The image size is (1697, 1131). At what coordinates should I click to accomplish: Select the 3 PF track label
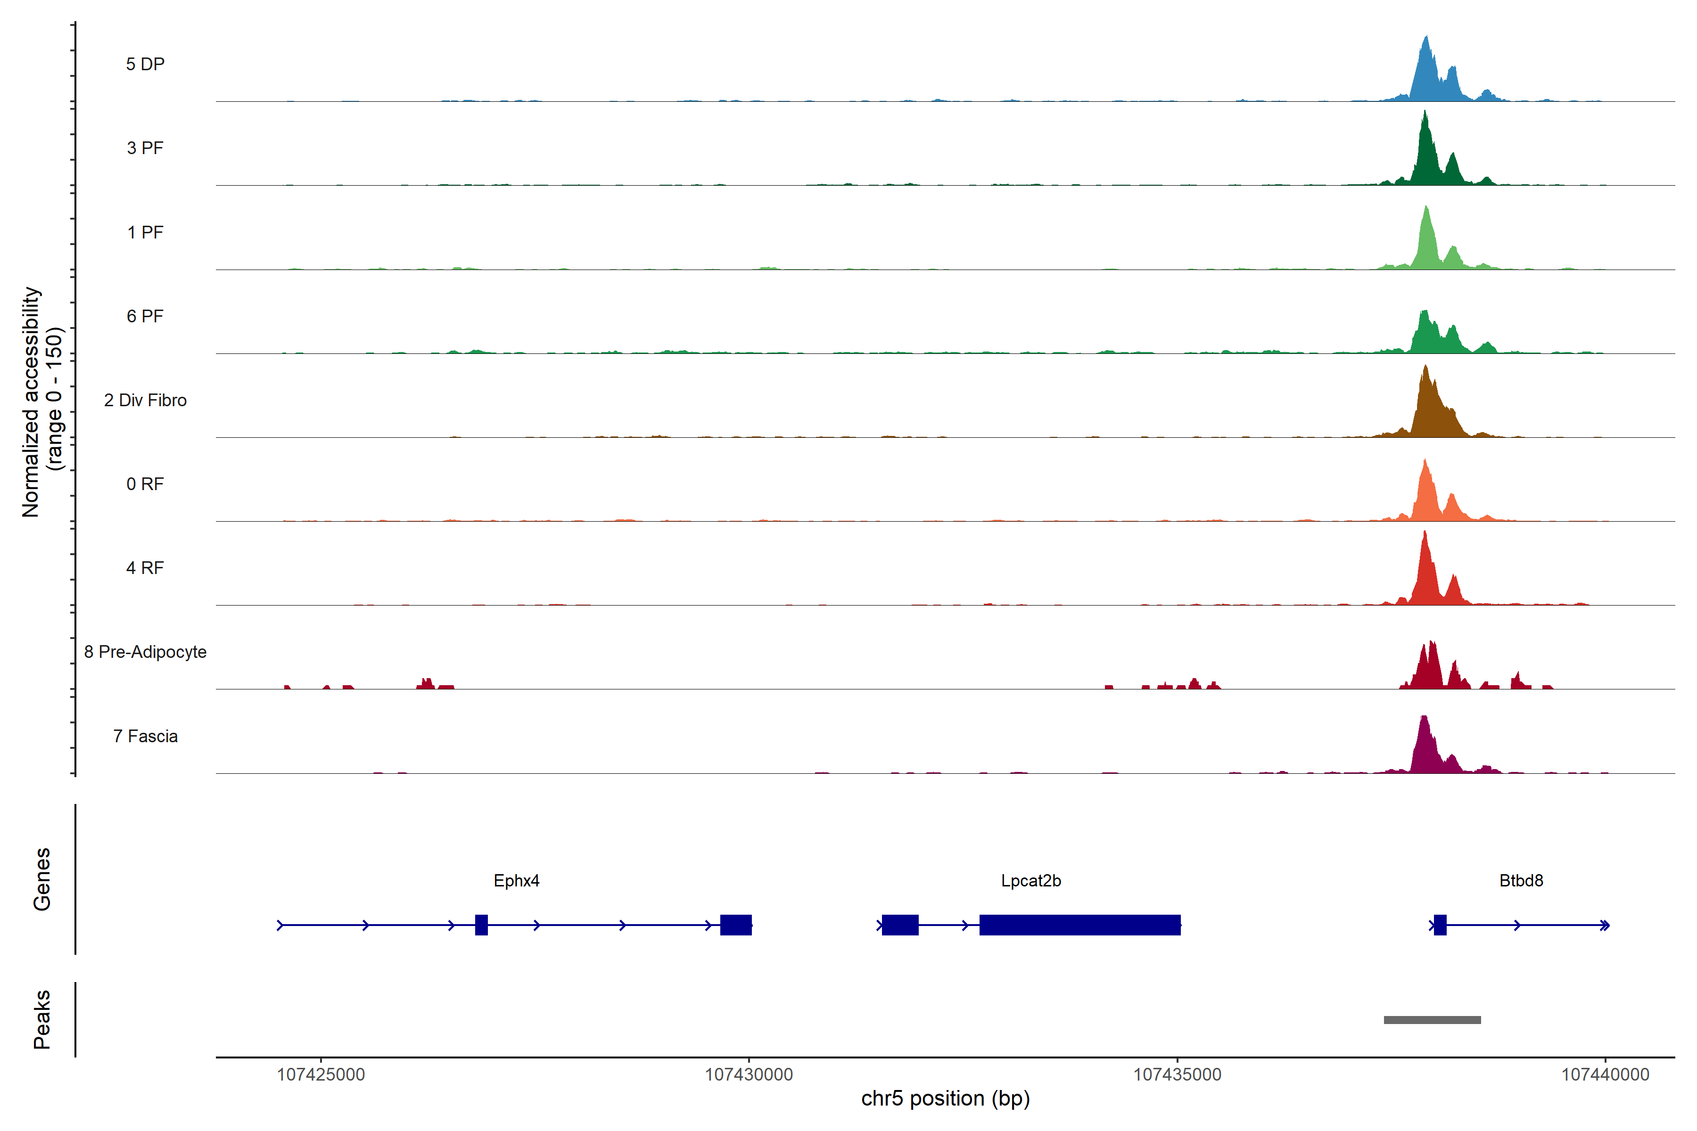tap(145, 148)
